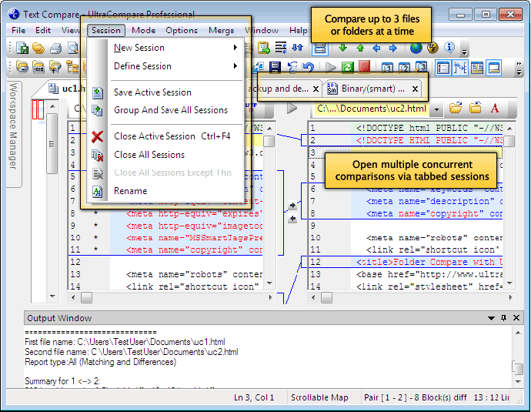The height and width of the screenshot is (412, 531).
Task: Click the printer icon in toolbar
Action: (x=56, y=48)
